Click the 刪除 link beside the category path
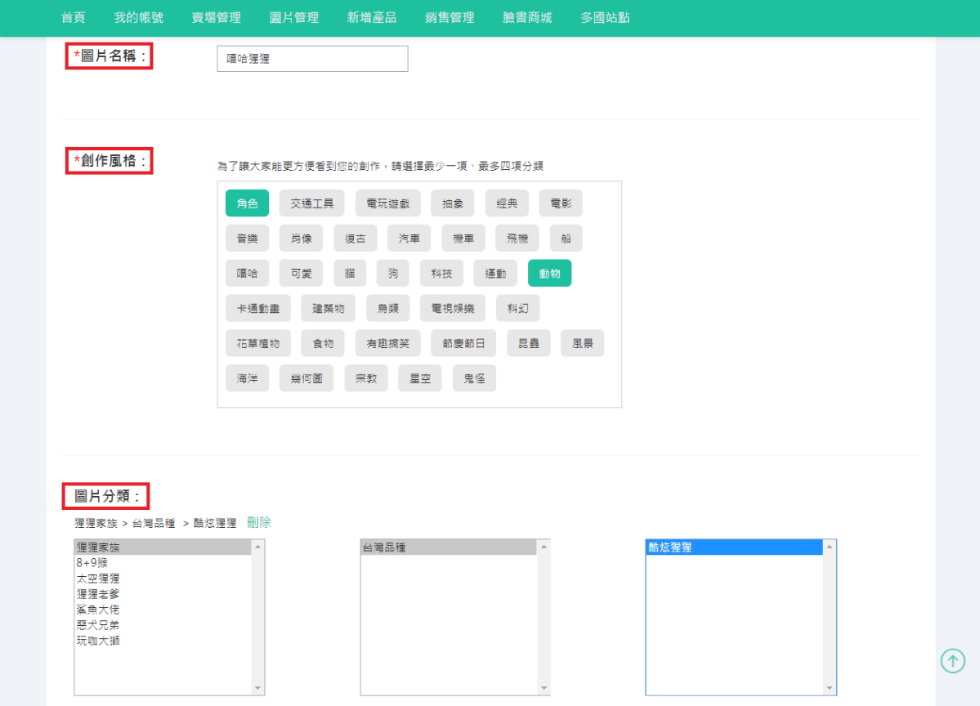 [259, 523]
